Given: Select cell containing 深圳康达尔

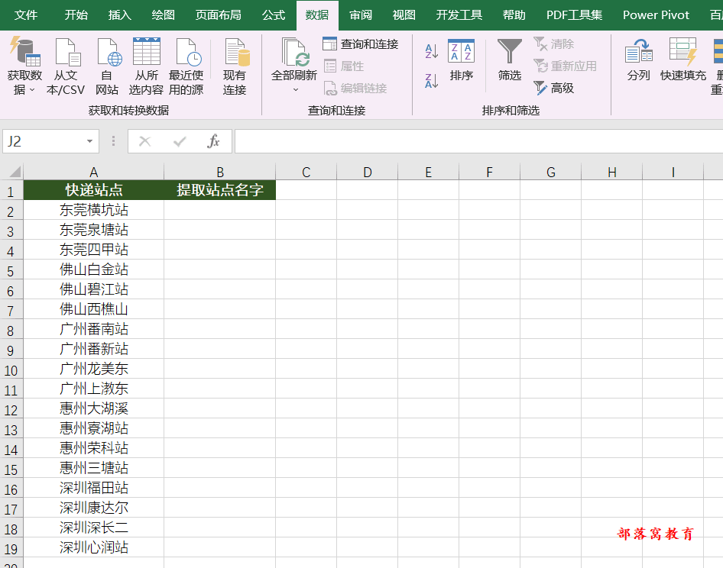Looking at the screenshot, I should click(93, 508).
